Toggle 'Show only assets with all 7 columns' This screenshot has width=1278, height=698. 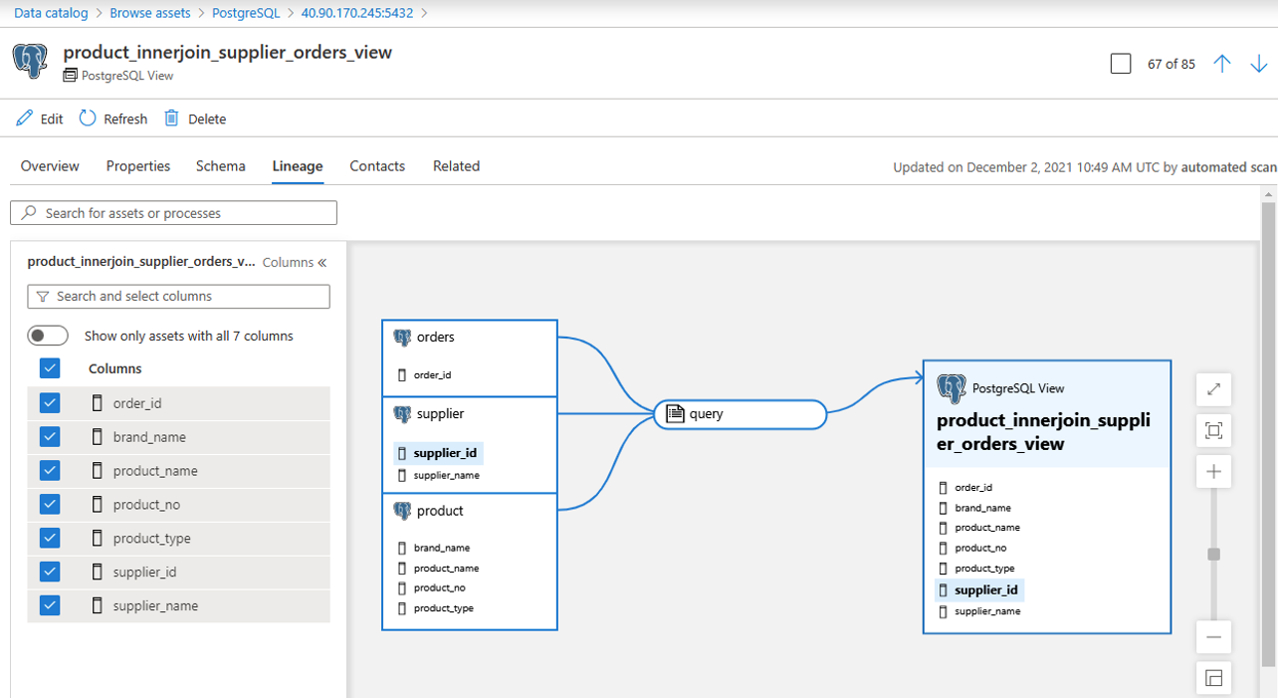pos(48,335)
